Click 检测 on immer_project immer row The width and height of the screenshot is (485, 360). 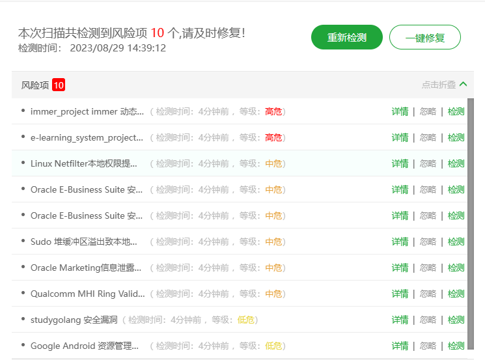(x=456, y=111)
